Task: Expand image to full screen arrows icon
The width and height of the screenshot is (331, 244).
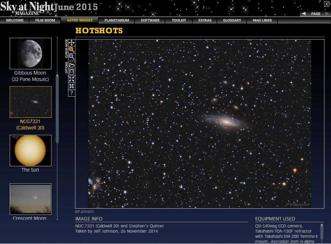Action: [x=72, y=79]
